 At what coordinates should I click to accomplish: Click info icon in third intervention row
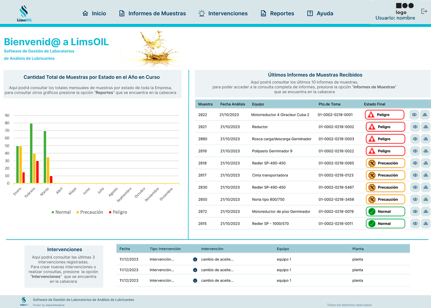pyautogui.click(x=195, y=281)
